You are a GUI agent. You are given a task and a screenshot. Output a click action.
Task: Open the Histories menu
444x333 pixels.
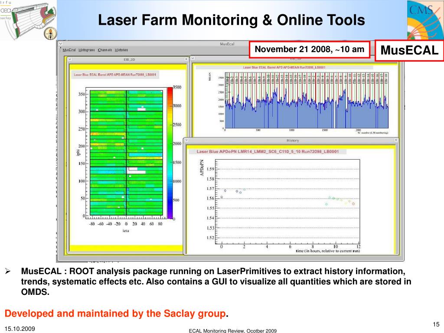[121, 50]
